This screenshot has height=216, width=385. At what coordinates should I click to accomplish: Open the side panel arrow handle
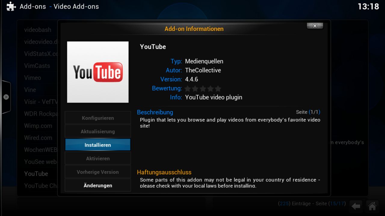pyautogui.click(x=6, y=97)
